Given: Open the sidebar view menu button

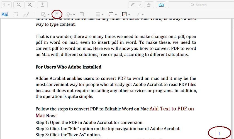Looking at the screenshot, I should point(6,5).
